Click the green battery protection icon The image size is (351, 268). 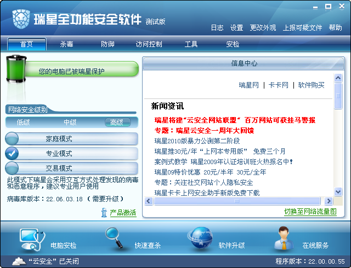click(16, 69)
